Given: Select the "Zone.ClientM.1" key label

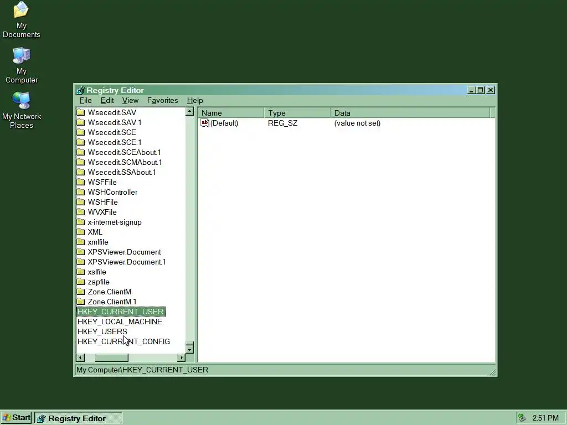Looking at the screenshot, I should pyautogui.click(x=112, y=302).
